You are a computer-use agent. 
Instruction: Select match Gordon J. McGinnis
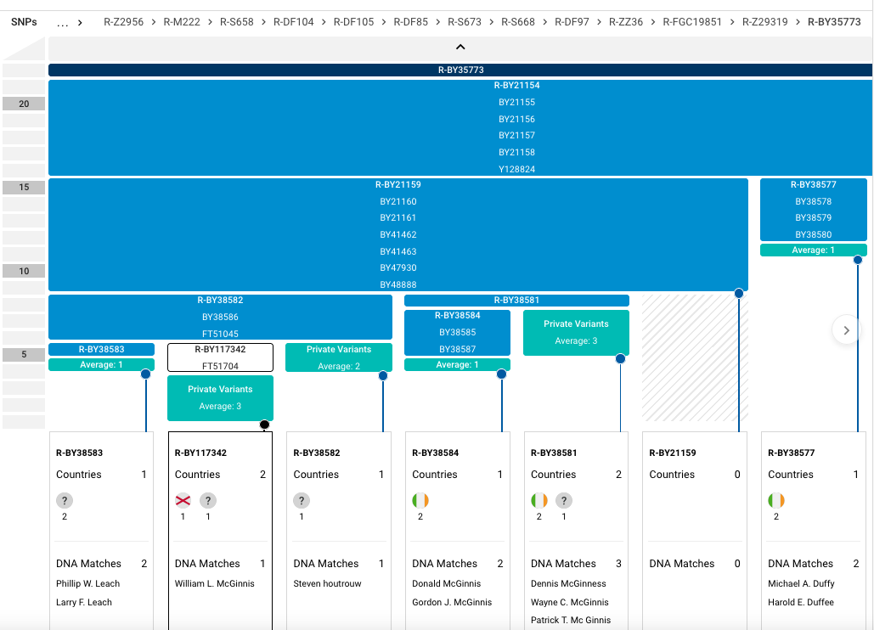[452, 602]
